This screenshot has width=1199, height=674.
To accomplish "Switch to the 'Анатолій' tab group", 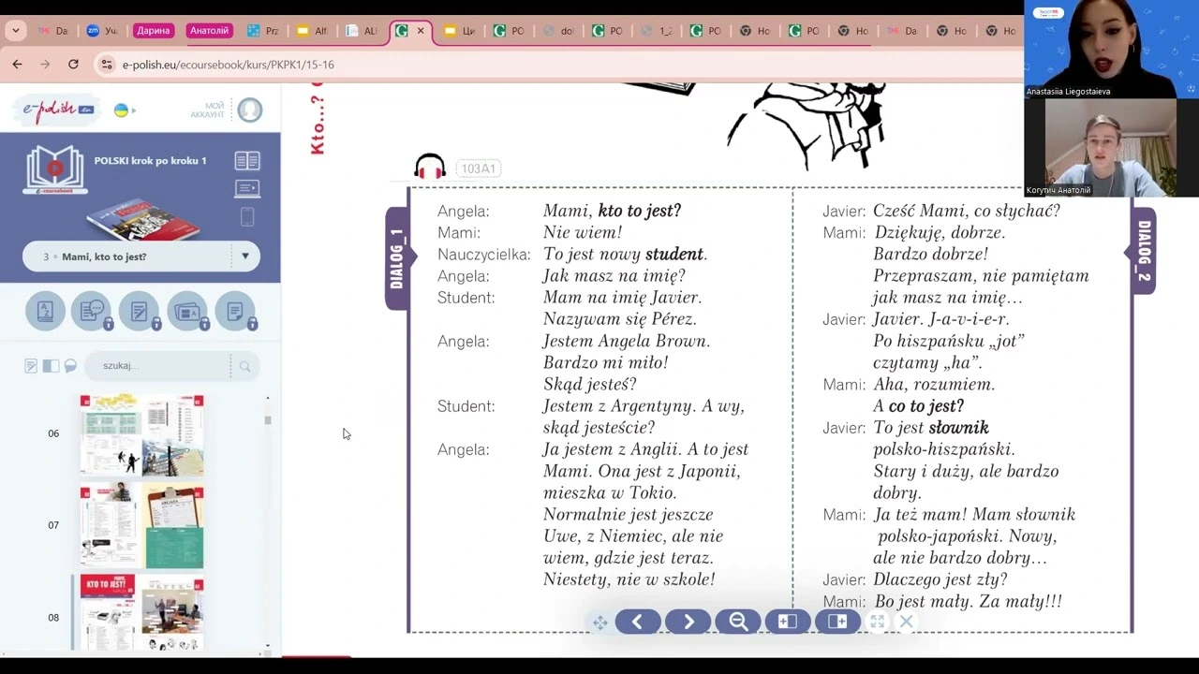I will coord(209,31).
